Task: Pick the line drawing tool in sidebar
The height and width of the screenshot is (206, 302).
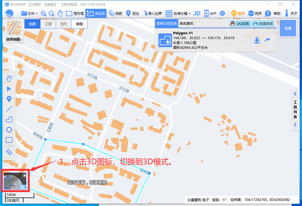Action: click(9, 109)
